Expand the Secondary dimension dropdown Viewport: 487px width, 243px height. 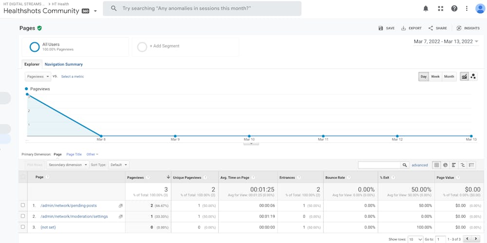(x=68, y=165)
